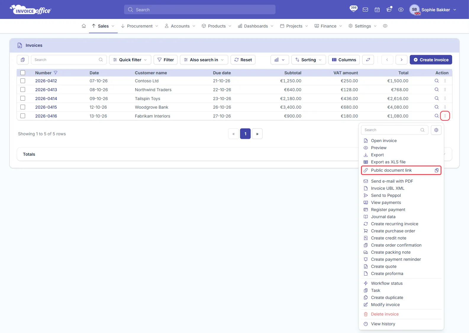This screenshot has width=469, height=333.
Task: Click pagination first page « button
Action: tap(233, 134)
